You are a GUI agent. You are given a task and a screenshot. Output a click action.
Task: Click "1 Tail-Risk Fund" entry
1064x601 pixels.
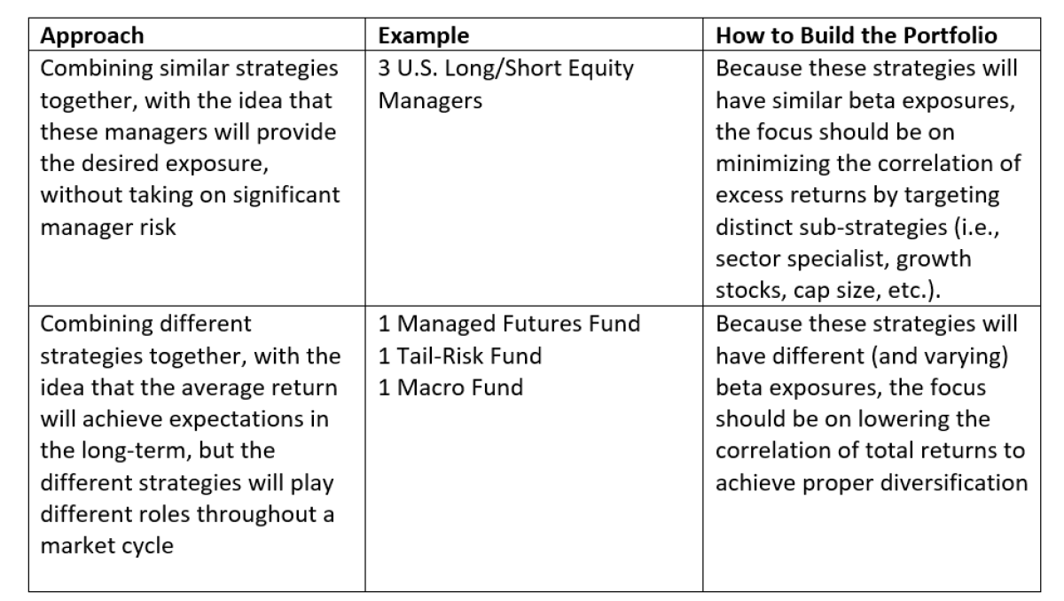coord(460,355)
